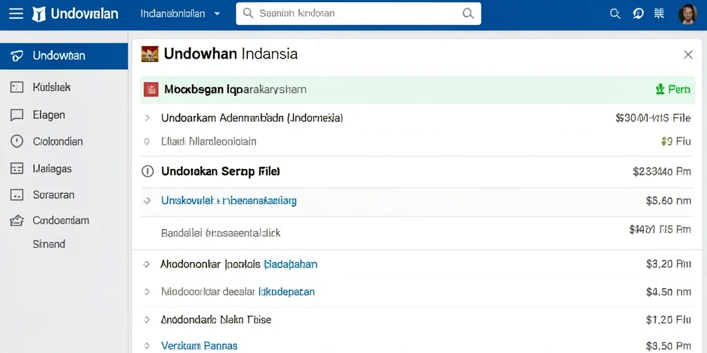The image size is (707, 353).
Task: Open Maiagas in the sidebar
Action: pyautogui.click(x=52, y=169)
